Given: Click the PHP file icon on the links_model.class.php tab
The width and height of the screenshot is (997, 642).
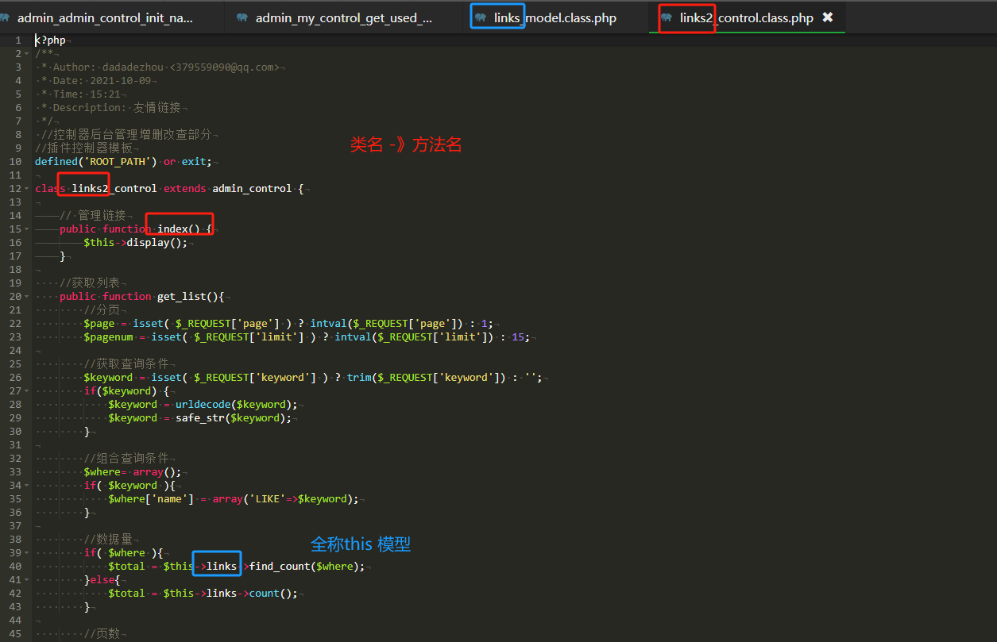Looking at the screenshot, I should [x=480, y=17].
